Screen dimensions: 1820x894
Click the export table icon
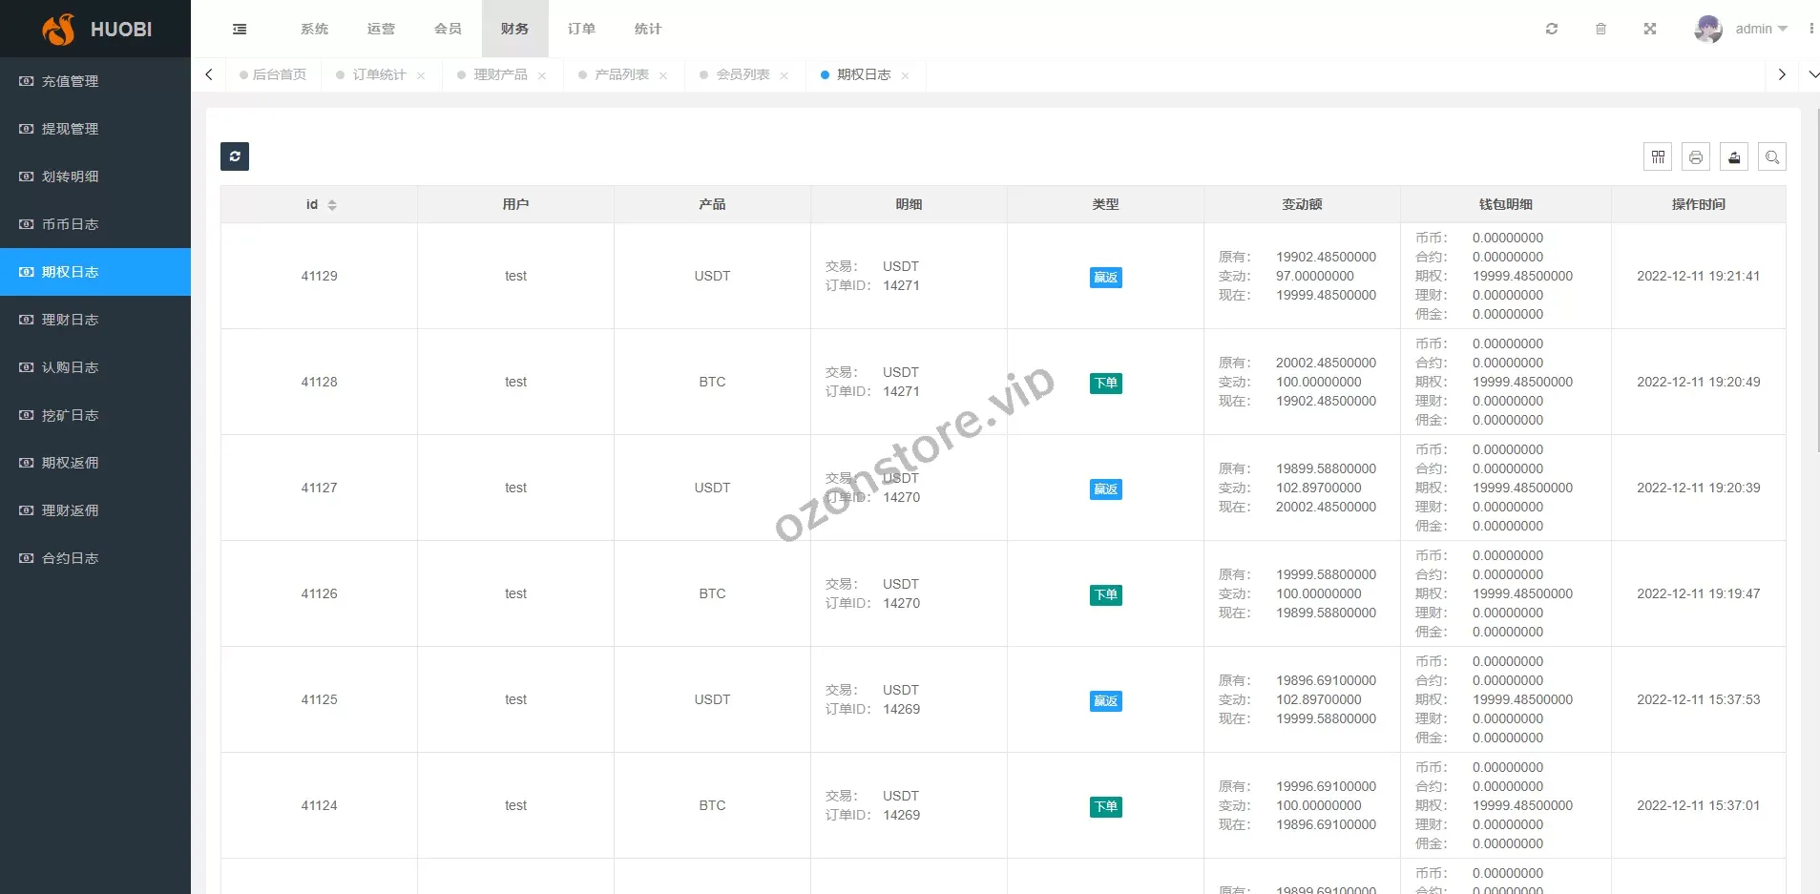tap(1734, 157)
